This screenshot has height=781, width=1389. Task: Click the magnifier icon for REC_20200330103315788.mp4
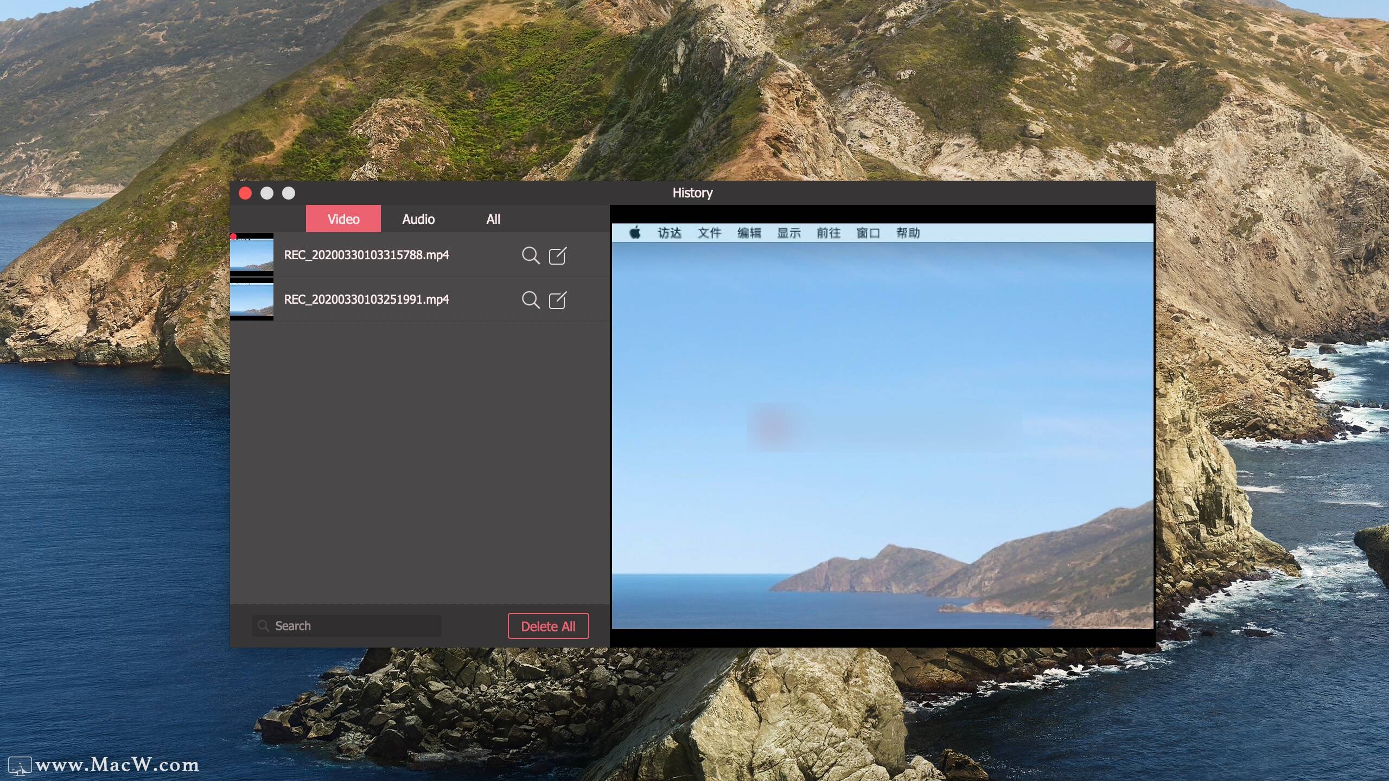[x=531, y=255]
